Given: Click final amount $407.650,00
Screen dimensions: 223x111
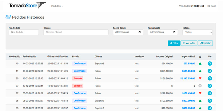Looking at the screenshot, I should tap(189, 108).
